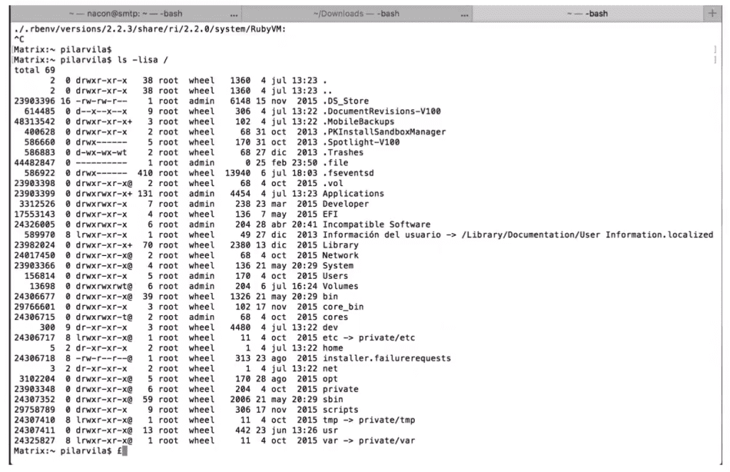730x472 pixels.
Task: Click the "Incompatible Software" directory entry
Action: [x=376, y=225]
